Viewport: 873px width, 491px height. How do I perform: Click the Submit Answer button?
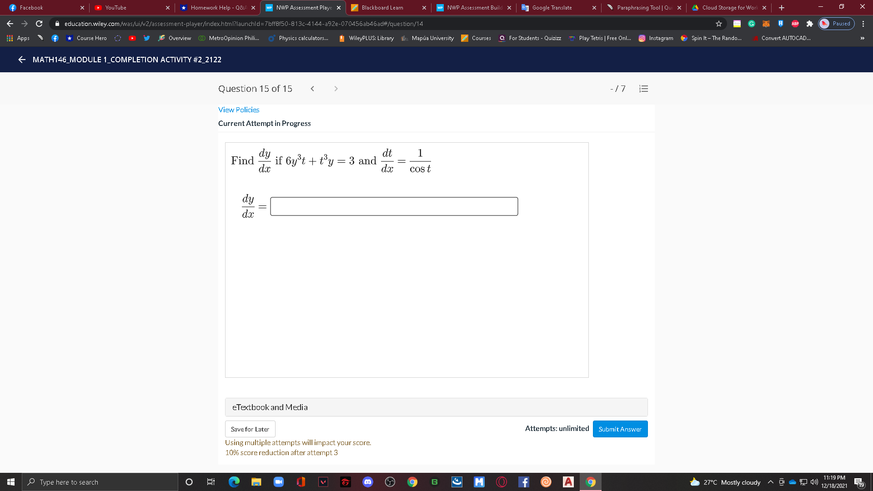[620, 429]
